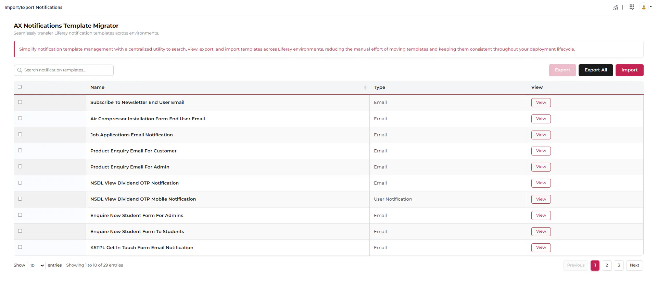The width and height of the screenshot is (657, 285).
Task: Go to pagination page 3
Action: click(x=619, y=266)
